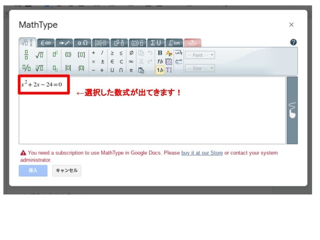320x240 pixels.
Task: Insert an nth root template
Action: coord(39,68)
